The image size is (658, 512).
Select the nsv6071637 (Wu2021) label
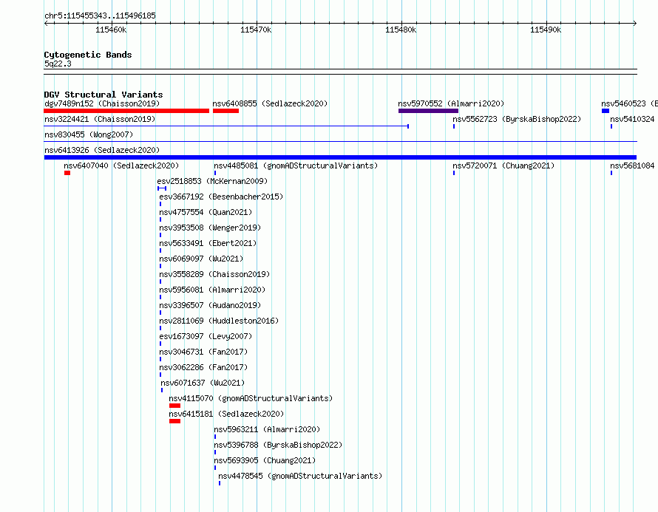[x=203, y=383]
